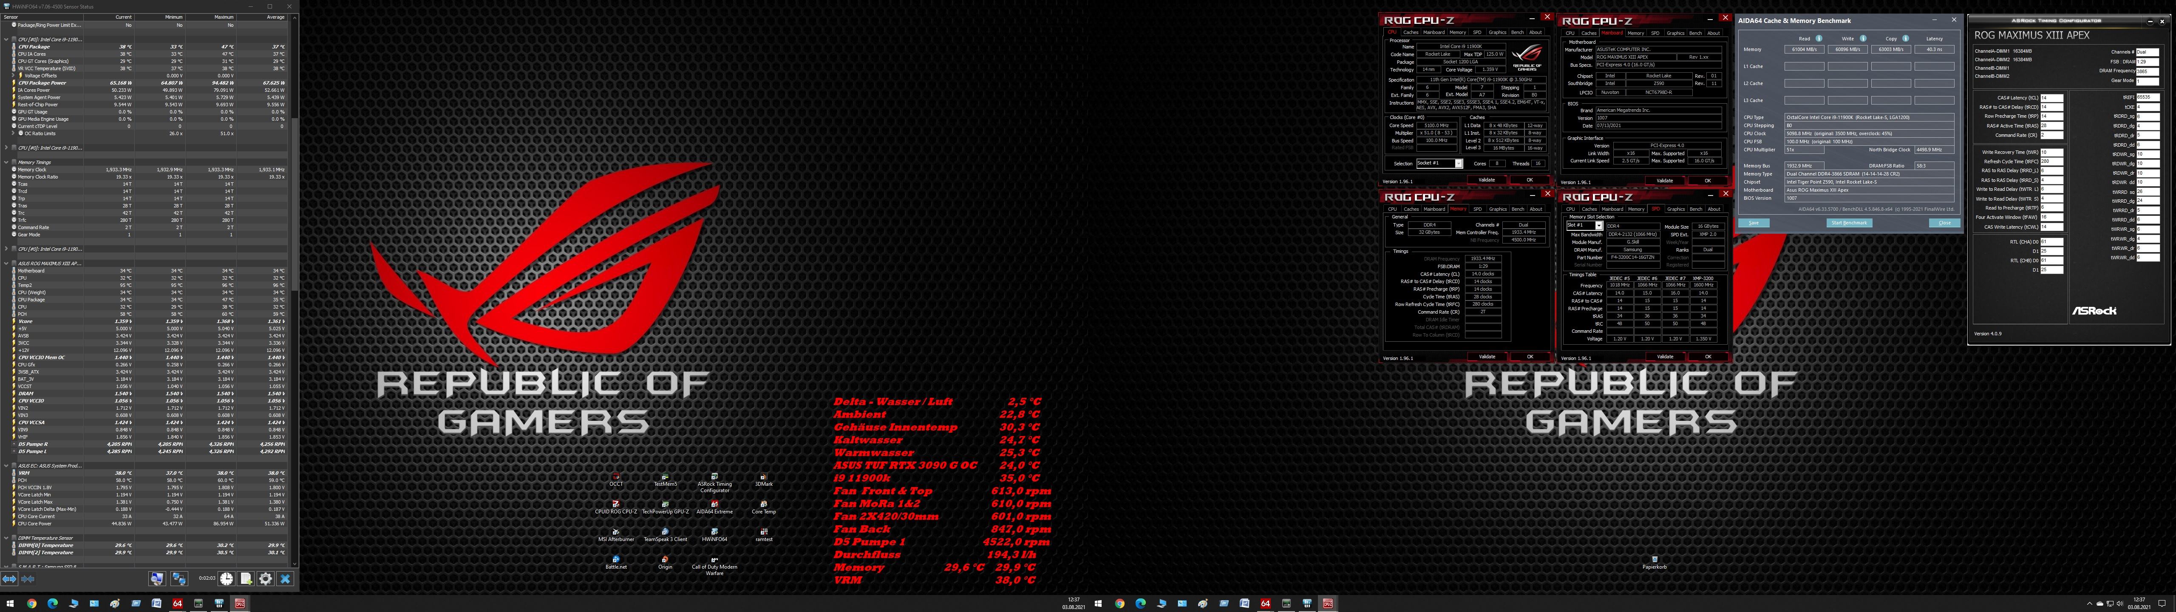This screenshot has width=2176, height=612.
Task: Open the 3DMark desktop shortcut
Action: tap(764, 480)
